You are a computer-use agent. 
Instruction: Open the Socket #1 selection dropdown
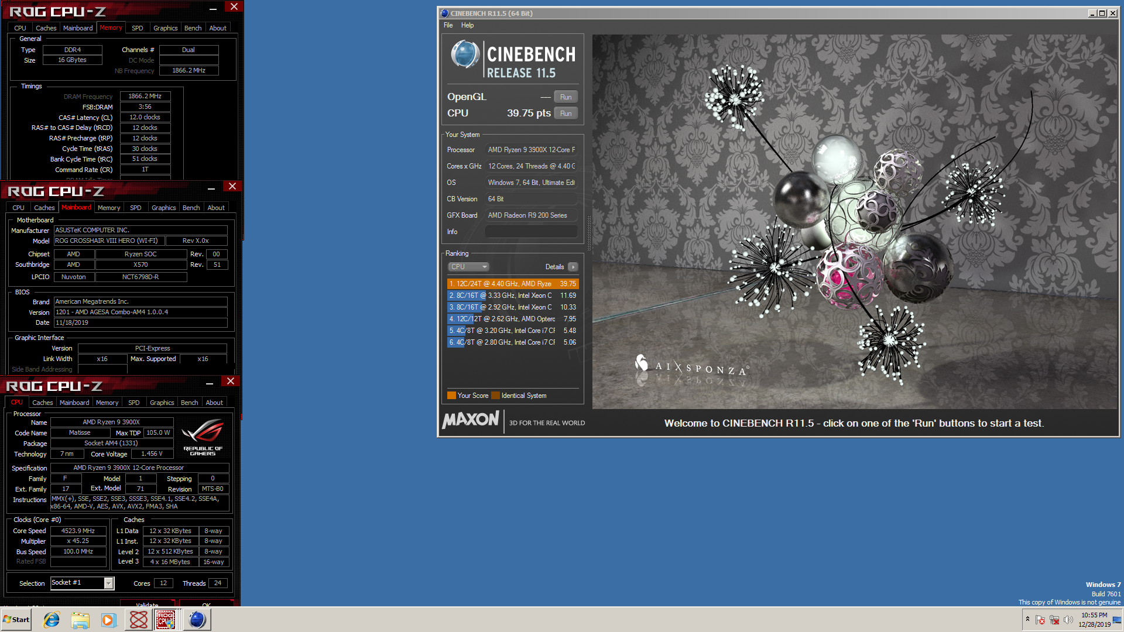[82, 583]
